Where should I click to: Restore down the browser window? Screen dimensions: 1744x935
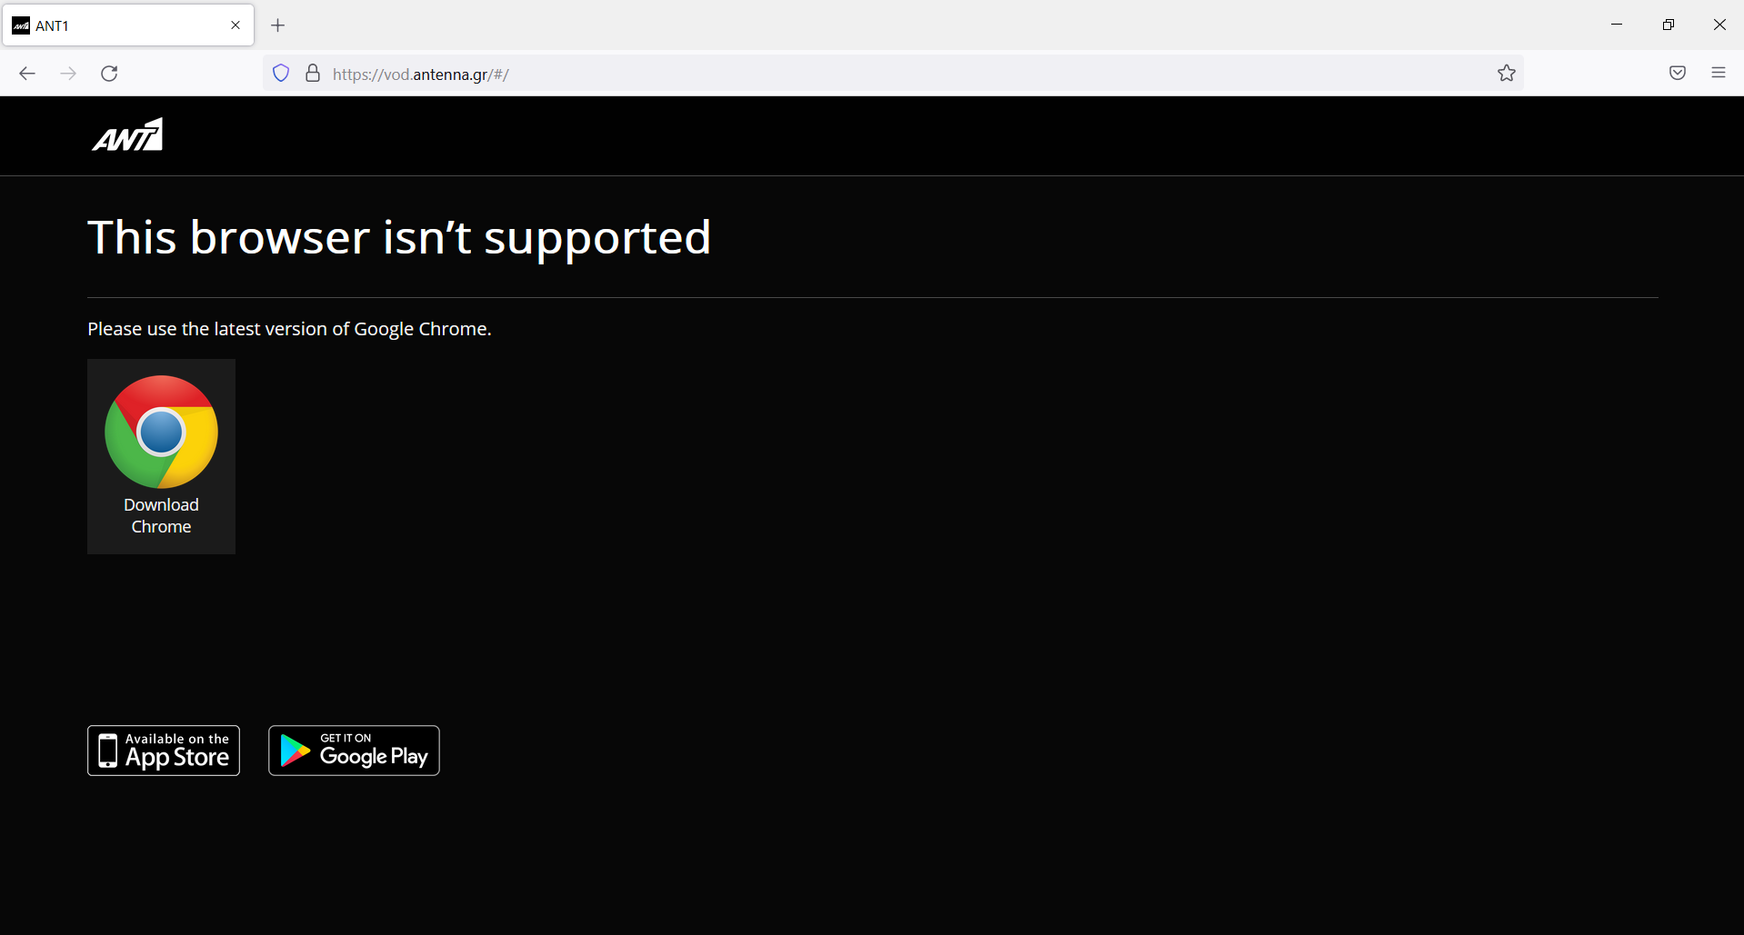[x=1669, y=25]
